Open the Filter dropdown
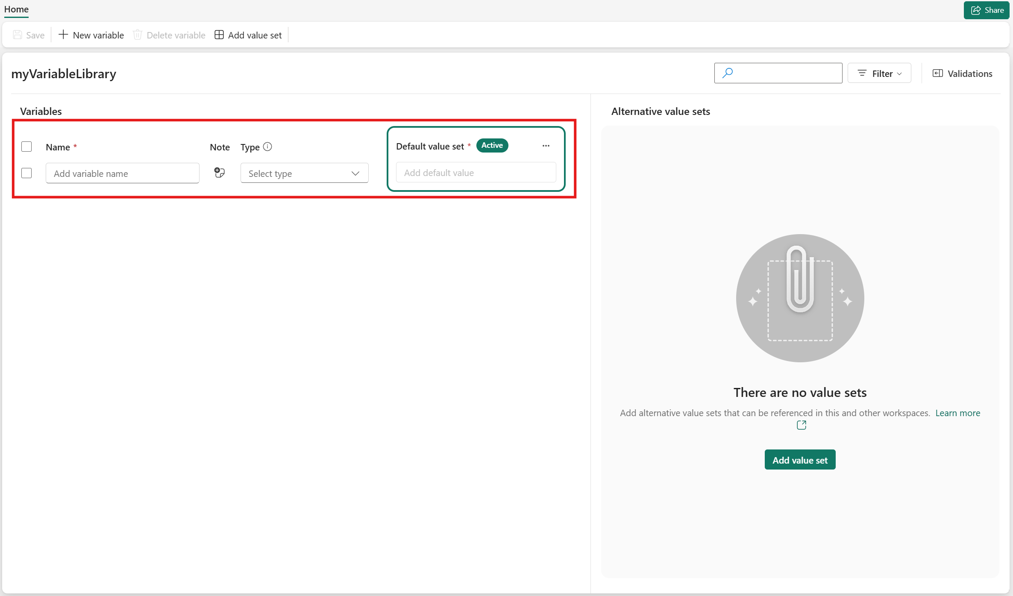 (879, 73)
